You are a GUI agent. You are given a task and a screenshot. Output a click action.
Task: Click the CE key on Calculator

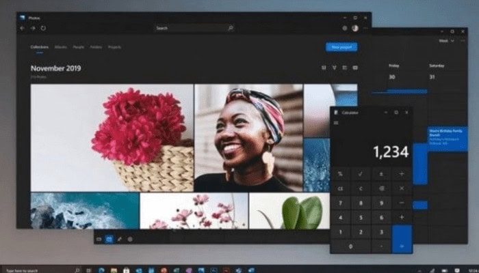(x=340, y=188)
